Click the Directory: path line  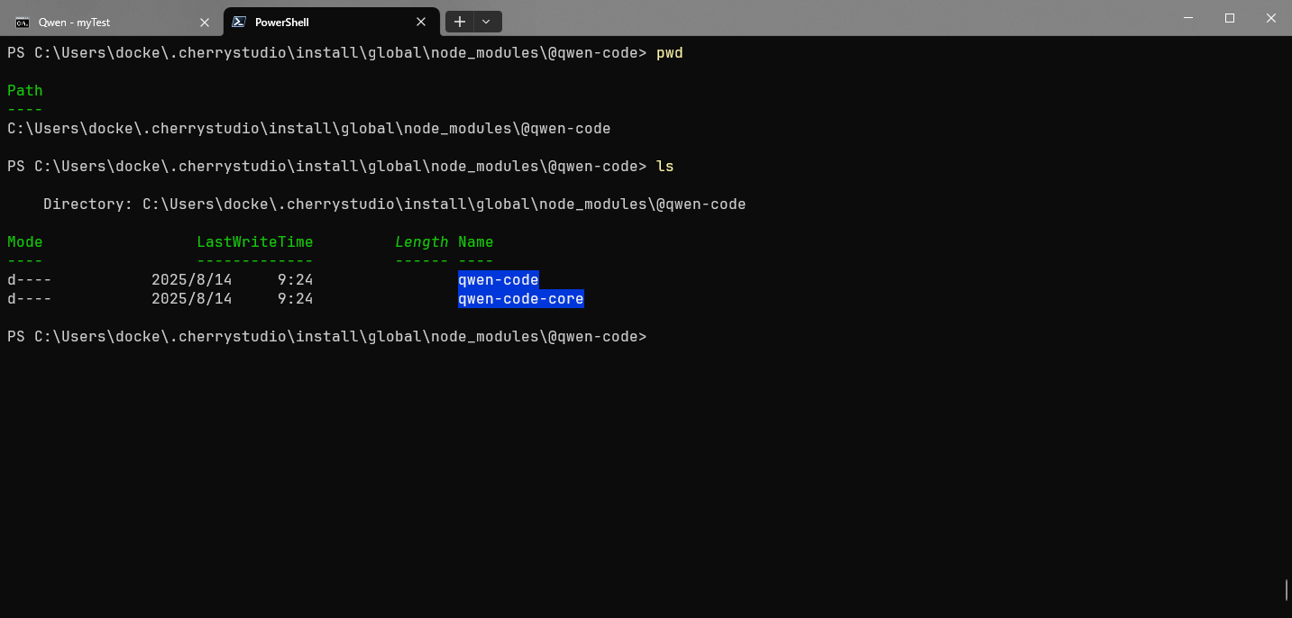[395, 204]
